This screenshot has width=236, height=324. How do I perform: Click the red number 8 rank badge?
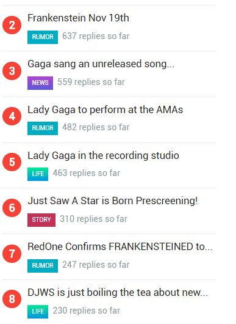point(12,299)
